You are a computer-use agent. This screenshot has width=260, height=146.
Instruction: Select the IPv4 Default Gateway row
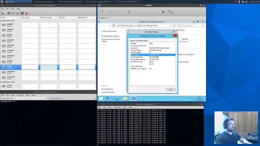pyautogui.click(x=153, y=60)
